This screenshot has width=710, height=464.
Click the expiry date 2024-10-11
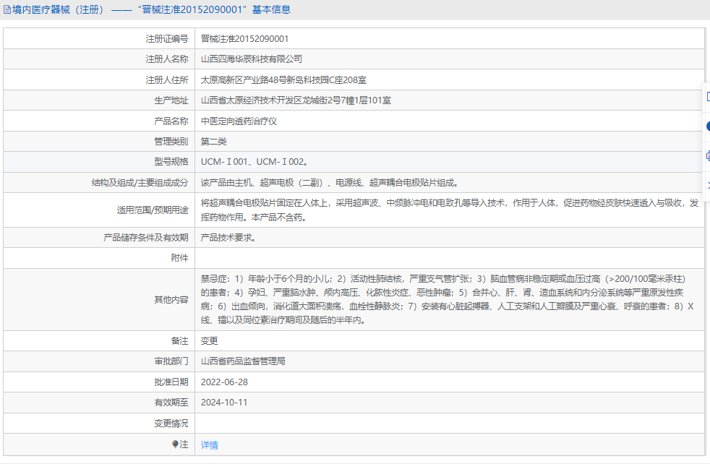[x=224, y=403]
